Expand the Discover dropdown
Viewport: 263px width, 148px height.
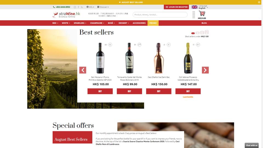coord(103,7)
